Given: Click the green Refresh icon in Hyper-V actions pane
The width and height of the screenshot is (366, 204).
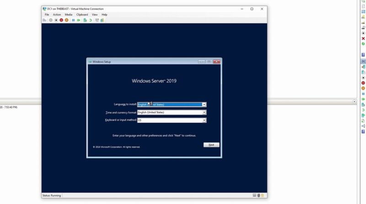Looking at the screenshot, I should [x=363, y=44].
